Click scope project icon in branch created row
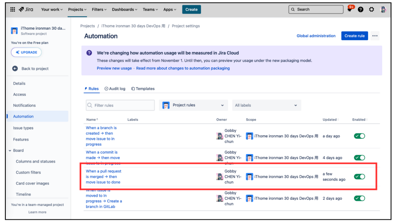The image size is (396, 222). coord(249,136)
